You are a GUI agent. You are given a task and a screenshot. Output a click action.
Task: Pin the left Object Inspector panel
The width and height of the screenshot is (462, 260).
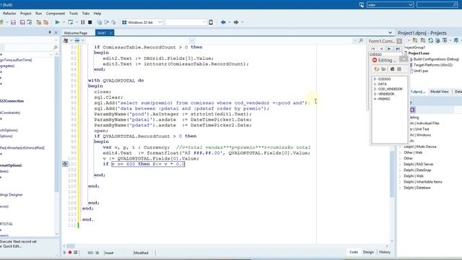pos(50,32)
